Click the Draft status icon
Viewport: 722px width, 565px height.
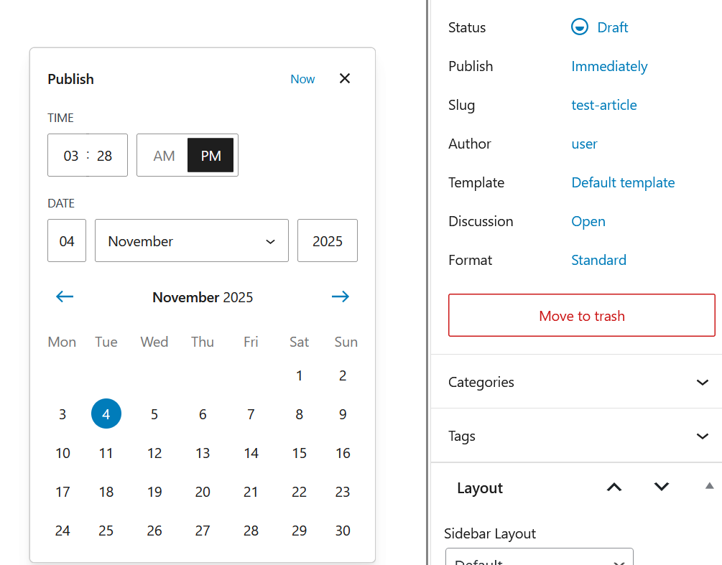coord(579,27)
